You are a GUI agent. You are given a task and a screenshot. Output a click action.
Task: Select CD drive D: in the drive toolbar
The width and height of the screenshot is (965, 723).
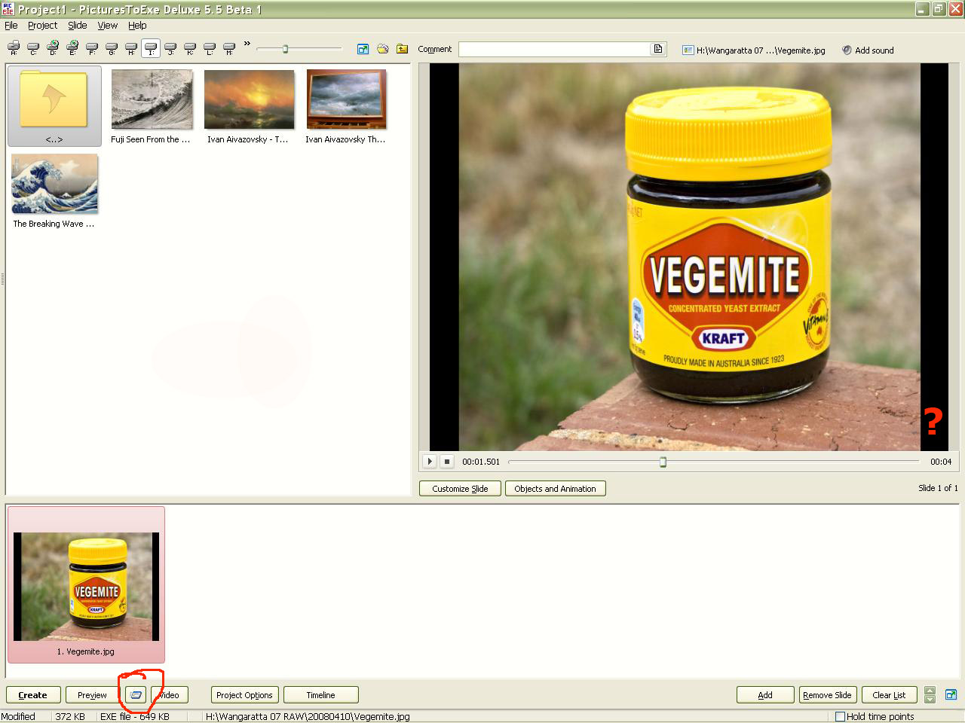(53, 49)
